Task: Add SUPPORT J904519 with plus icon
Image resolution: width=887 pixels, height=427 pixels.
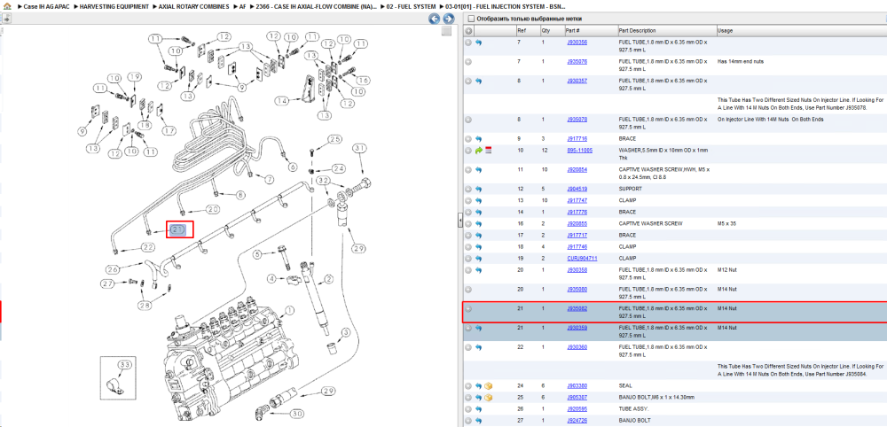Action: pyautogui.click(x=468, y=189)
